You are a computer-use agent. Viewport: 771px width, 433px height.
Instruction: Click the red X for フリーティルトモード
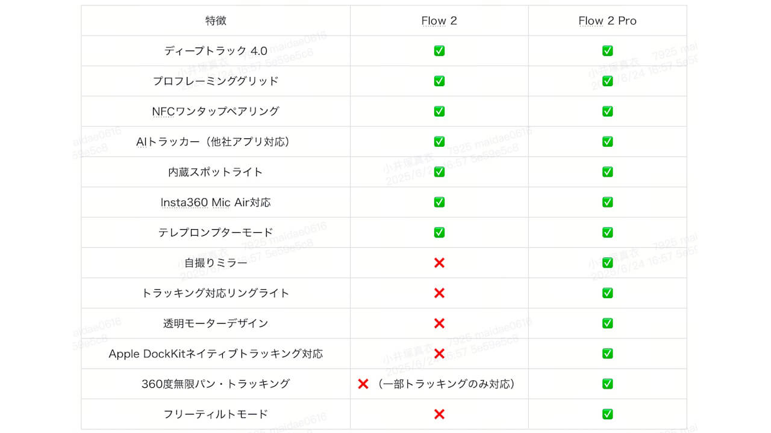tap(439, 414)
